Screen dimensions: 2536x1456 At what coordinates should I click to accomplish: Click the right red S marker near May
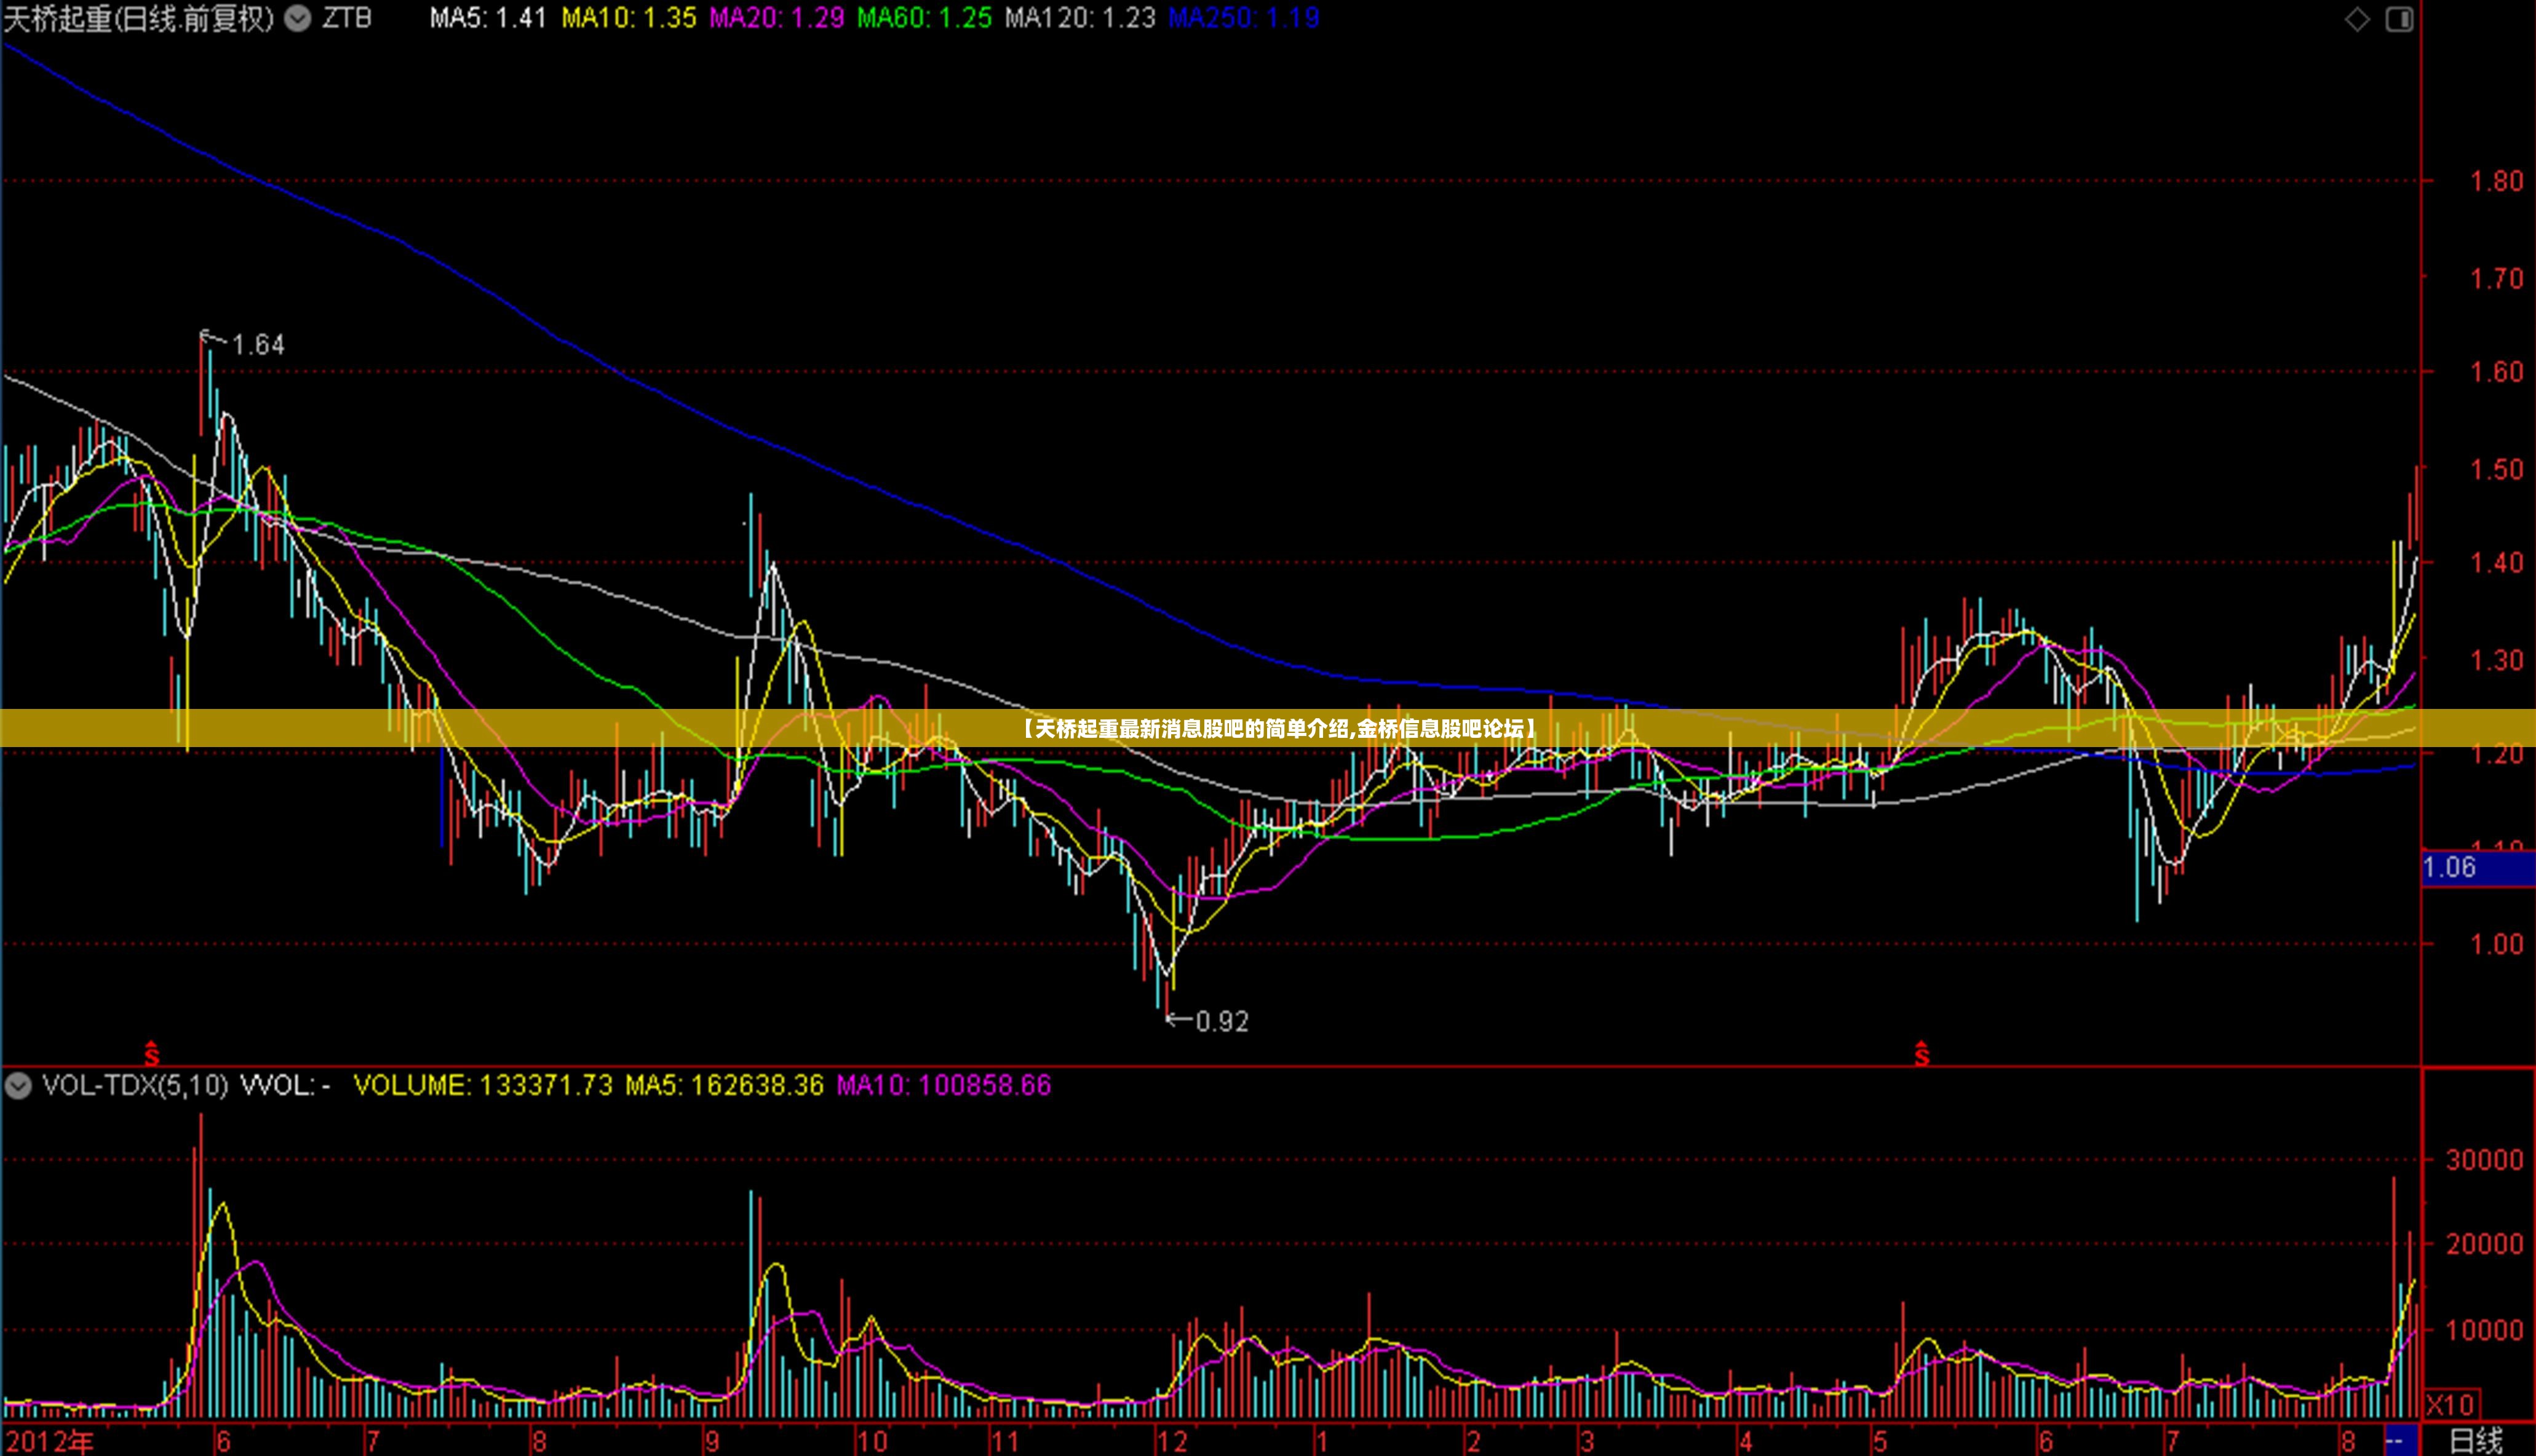[x=1922, y=1053]
